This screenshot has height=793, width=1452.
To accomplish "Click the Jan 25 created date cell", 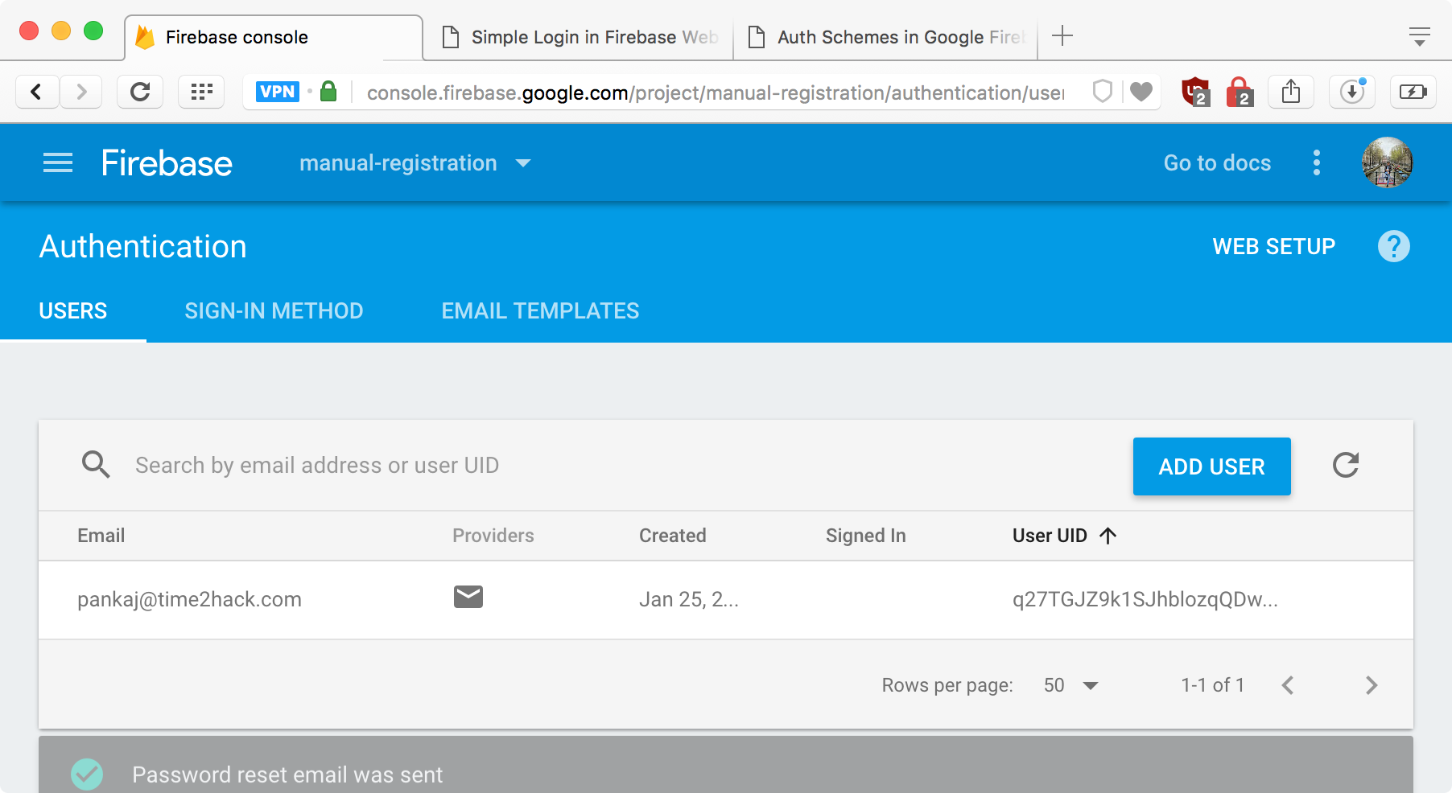I will point(689,599).
